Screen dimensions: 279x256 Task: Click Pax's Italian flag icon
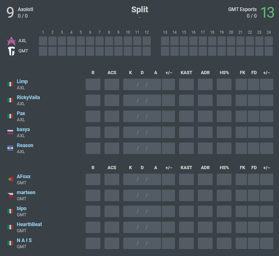point(10,116)
